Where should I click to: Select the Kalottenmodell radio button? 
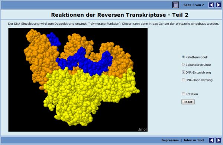click(x=183, y=57)
